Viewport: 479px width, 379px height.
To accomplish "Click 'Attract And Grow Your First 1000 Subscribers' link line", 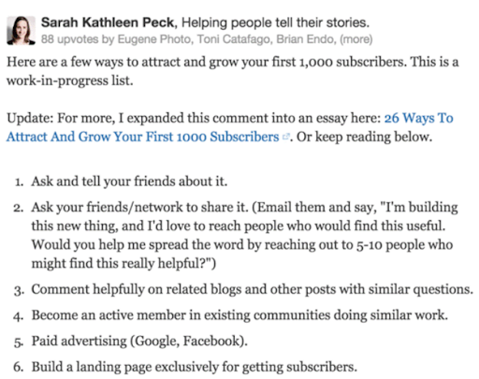I will (x=142, y=137).
